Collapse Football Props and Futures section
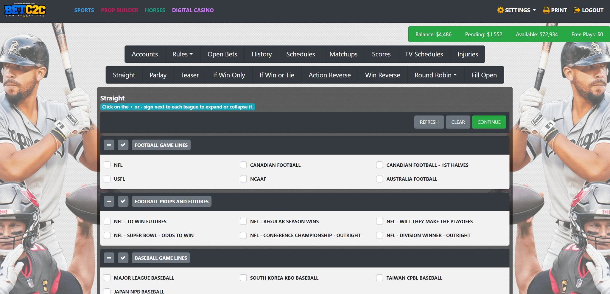The image size is (610, 294). click(109, 202)
